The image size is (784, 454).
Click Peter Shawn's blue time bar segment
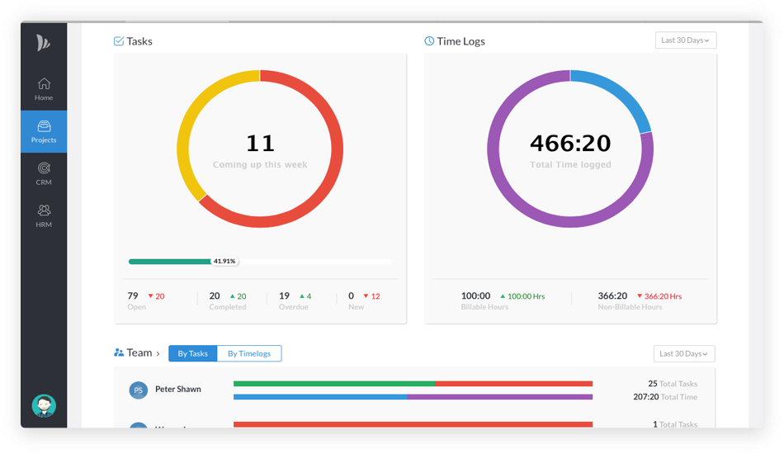point(320,397)
